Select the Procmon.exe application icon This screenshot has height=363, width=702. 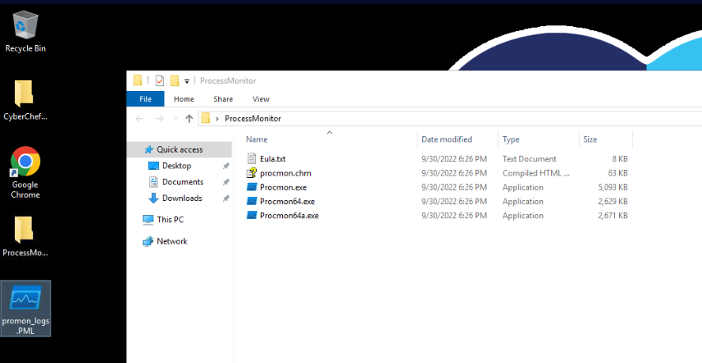point(252,187)
